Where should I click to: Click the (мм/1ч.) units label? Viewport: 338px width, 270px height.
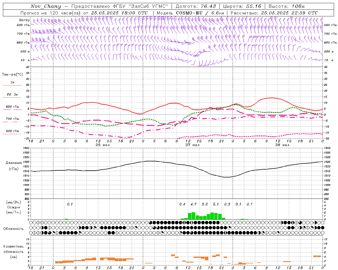click(x=13, y=212)
